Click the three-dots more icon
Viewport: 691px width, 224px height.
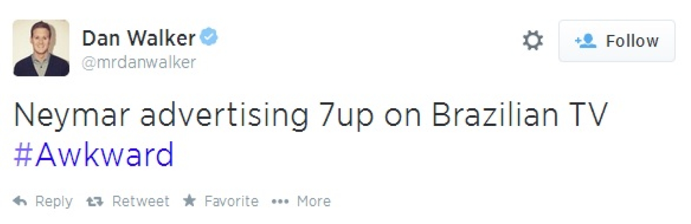point(280,202)
